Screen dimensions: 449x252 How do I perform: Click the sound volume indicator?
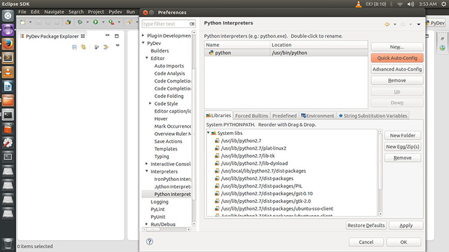[x=411, y=4]
